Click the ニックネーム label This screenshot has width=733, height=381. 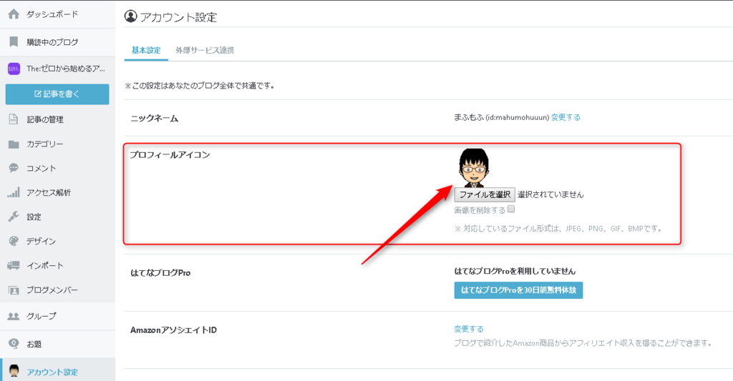(155, 118)
